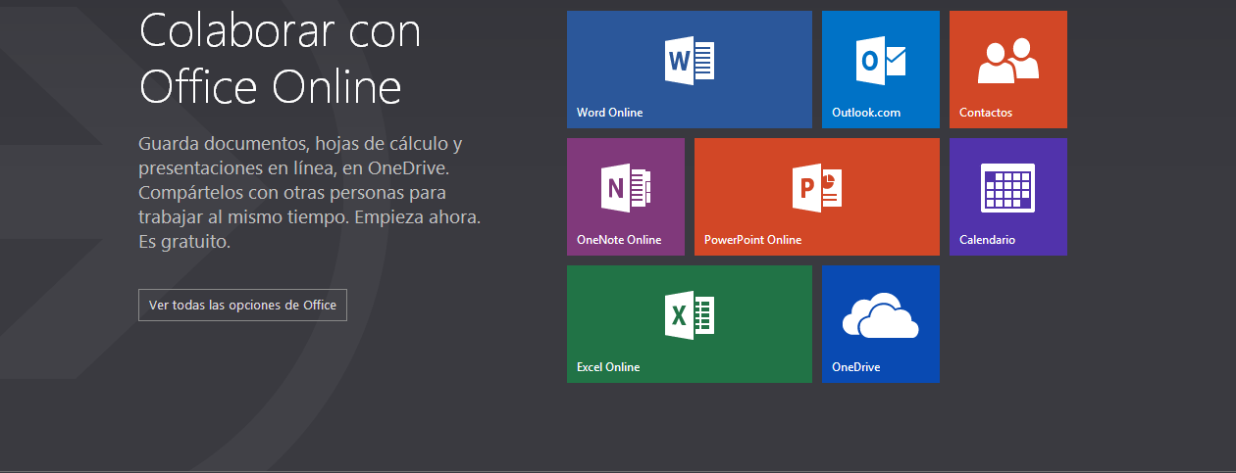Click the heading Colaborar con Office Online
This screenshot has width=1236, height=473.
point(281,59)
